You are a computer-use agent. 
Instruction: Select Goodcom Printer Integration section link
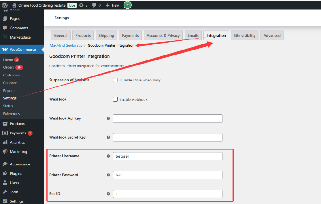(x=111, y=45)
